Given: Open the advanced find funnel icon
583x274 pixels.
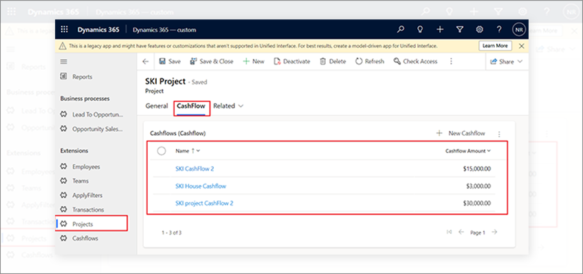Looking at the screenshot, I should coord(459,30).
